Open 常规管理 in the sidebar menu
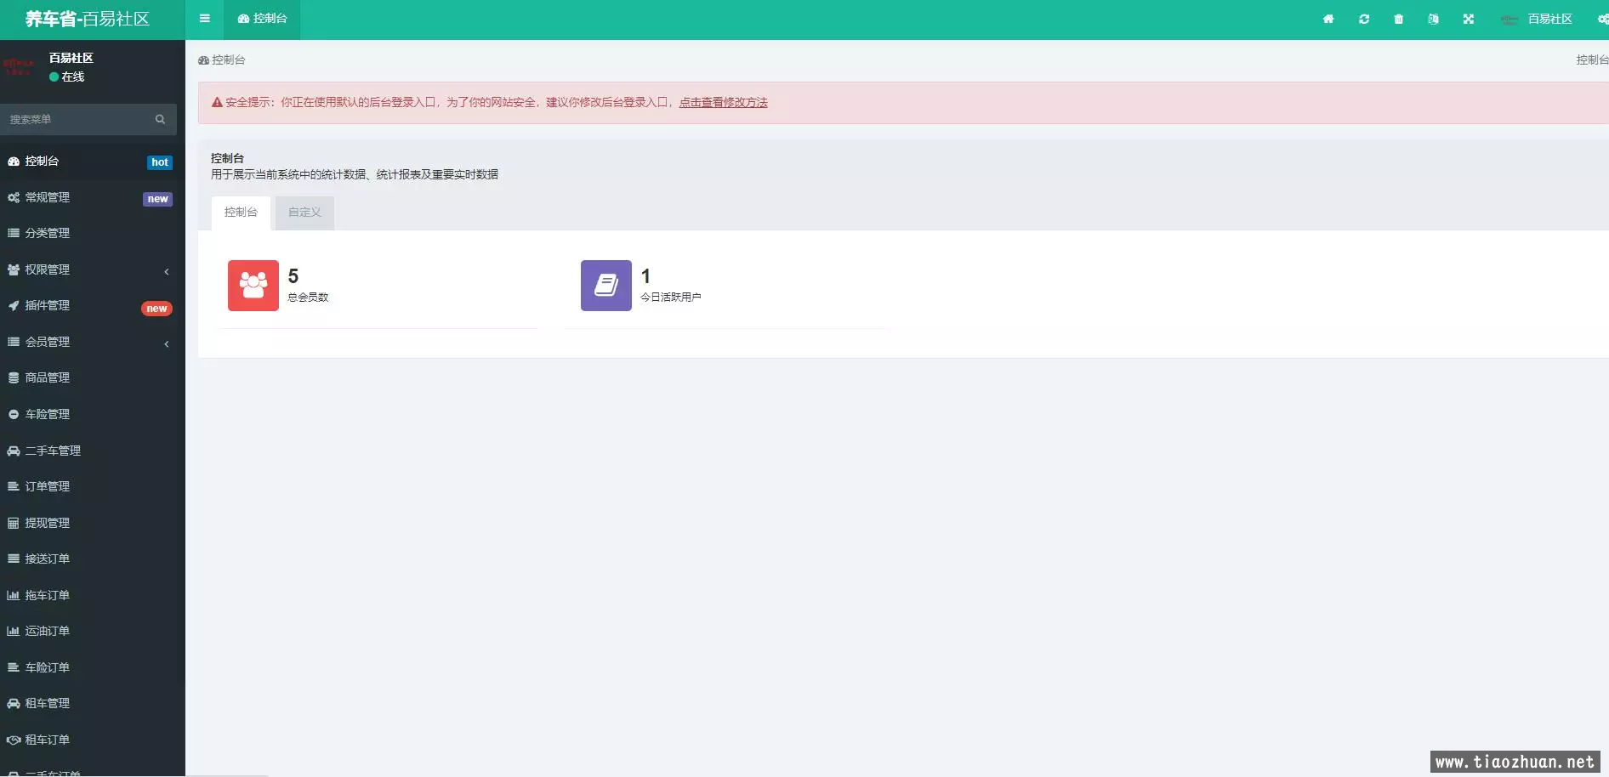The width and height of the screenshot is (1609, 777). pyautogui.click(x=92, y=197)
